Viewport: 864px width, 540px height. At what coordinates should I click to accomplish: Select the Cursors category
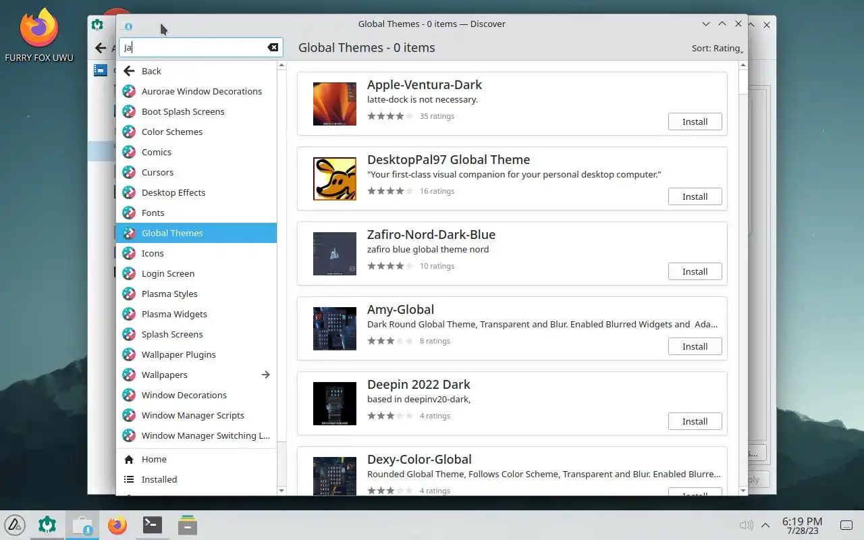tap(196, 172)
